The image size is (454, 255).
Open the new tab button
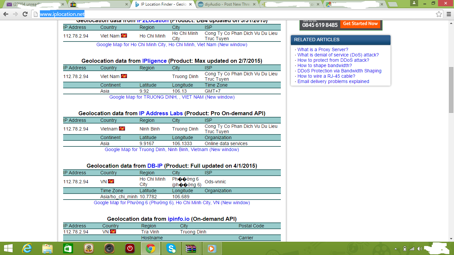point(392,4)
